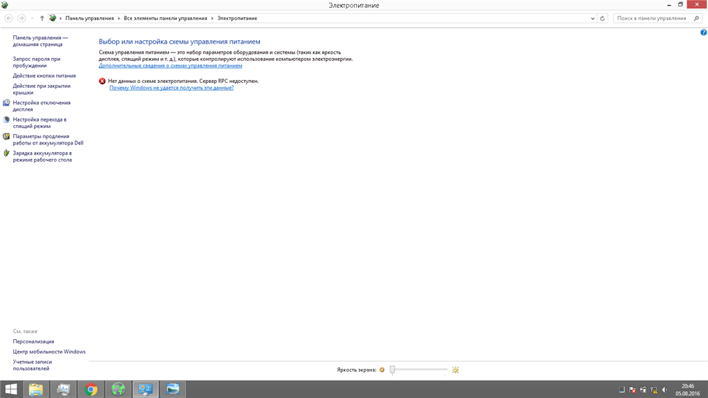Open File Explorer from taskbar
This screenshot has width=708, height=398.
coord(36,389)
